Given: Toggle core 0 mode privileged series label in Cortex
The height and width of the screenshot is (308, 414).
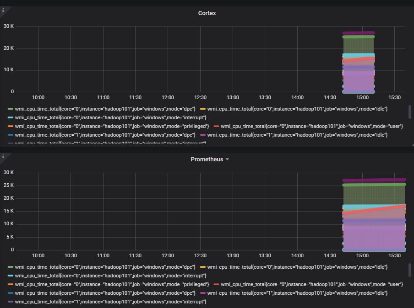Looking at the screenshot, I should click(112, 126).
